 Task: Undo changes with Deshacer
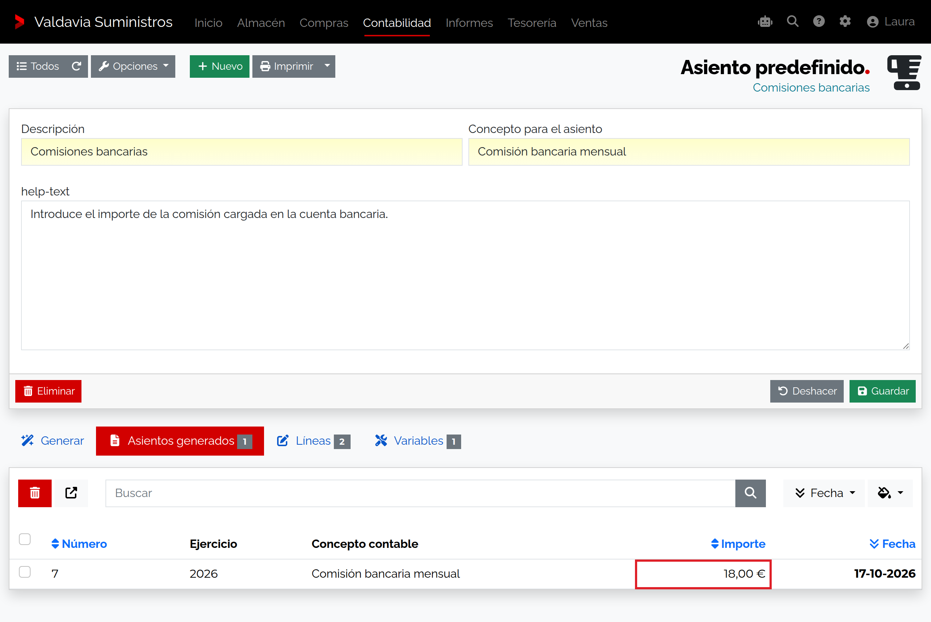[x=807, y=391]
